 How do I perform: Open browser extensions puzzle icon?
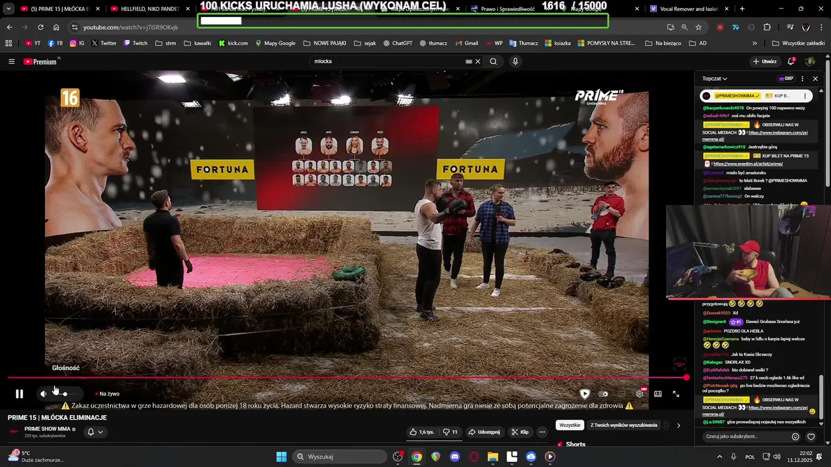tap(767, 27)
